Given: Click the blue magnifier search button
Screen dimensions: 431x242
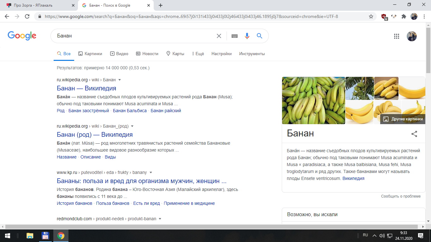Looking at the screenshot, I should [260, 36].
